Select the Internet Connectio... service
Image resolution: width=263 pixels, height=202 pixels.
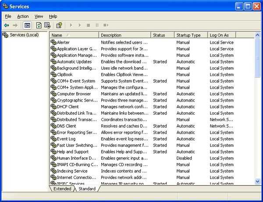tap(76, 178)
